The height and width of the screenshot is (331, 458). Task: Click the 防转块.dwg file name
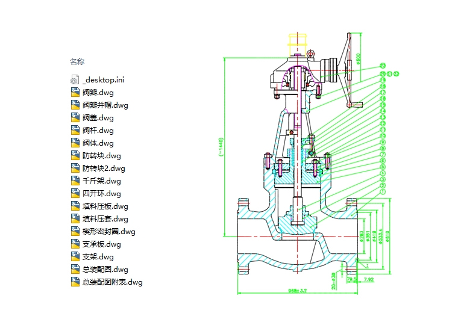[101, 156]
